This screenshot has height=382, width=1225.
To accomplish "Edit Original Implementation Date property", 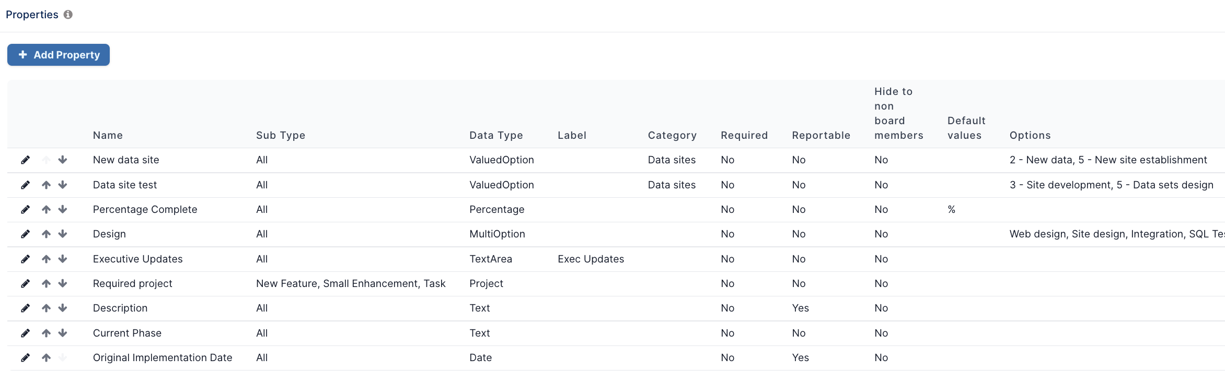I will point(25,357).
